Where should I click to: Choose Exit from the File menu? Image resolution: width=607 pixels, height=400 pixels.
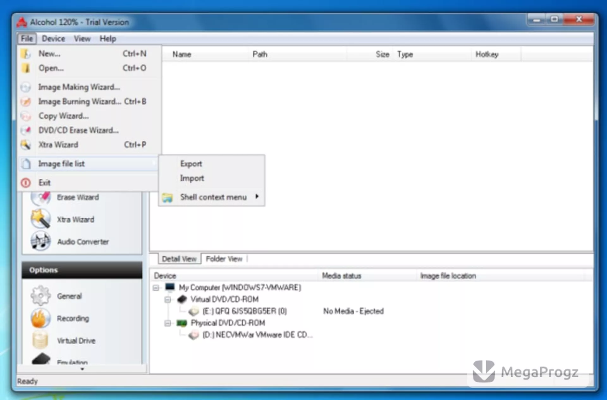88,183
